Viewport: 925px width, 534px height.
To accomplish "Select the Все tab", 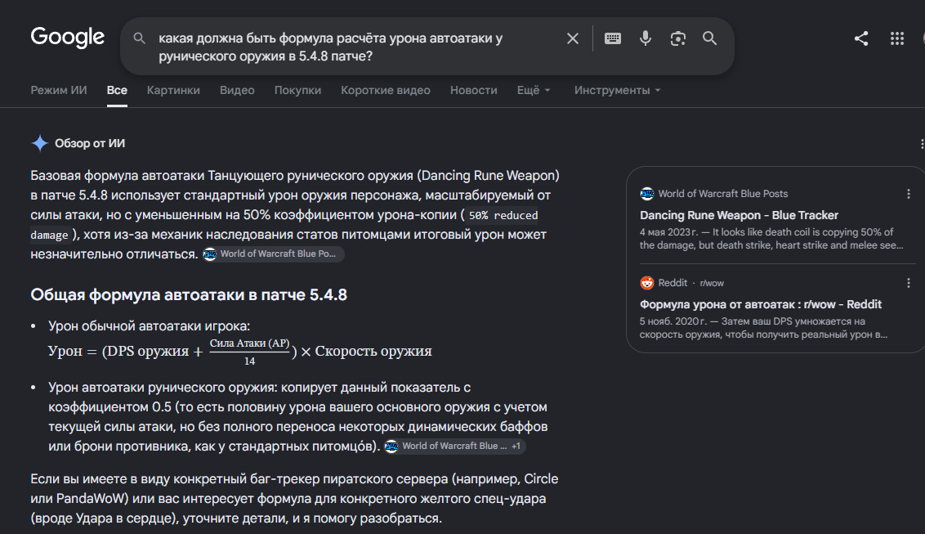I will (x=117, y=90).
